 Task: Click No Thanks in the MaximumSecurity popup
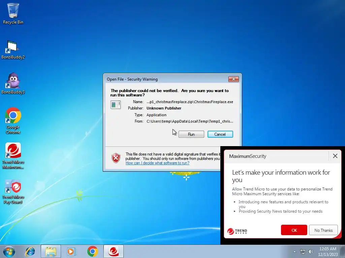pyautogui.click(x=323, y=230)
